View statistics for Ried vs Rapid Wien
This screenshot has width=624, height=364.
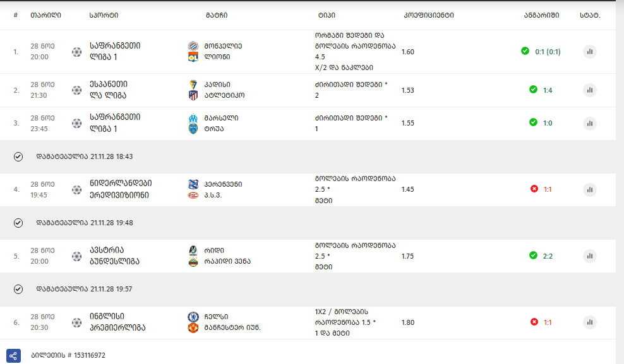pos(590,256)
